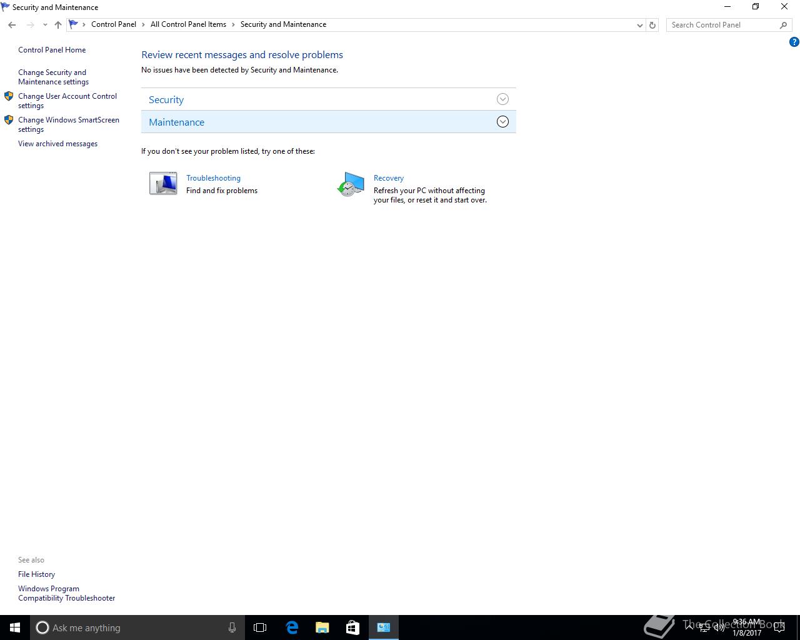Click the search magnifier icon
Image resolution: width=800 pixels, height=640 pixels.
[783, 25]
